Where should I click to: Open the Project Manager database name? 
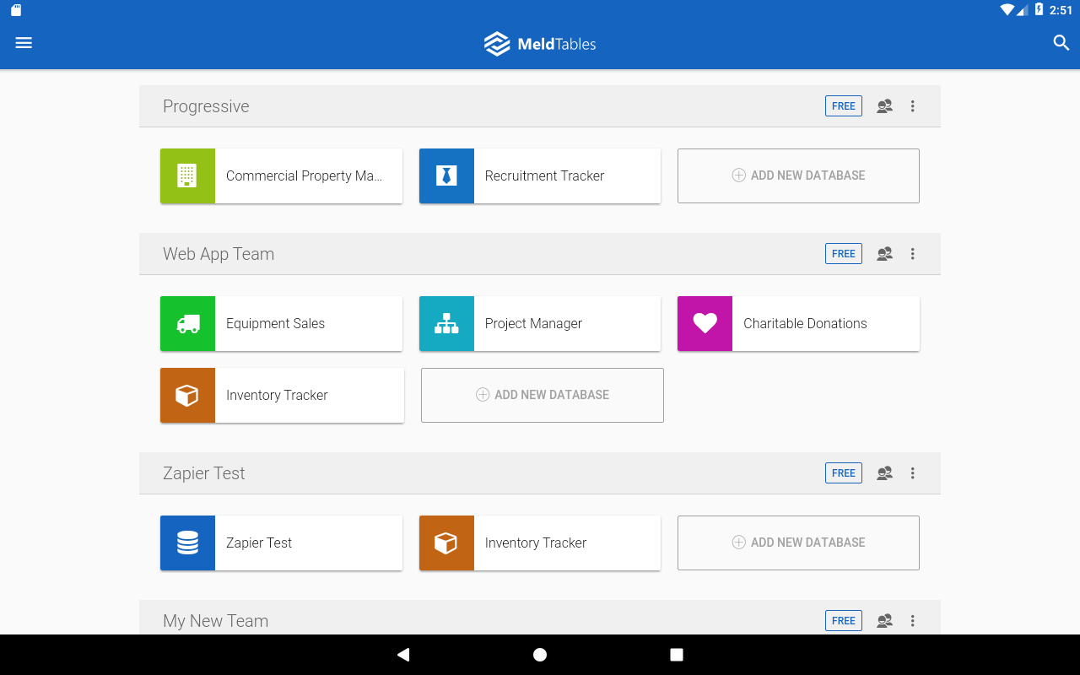pos(533,324)
